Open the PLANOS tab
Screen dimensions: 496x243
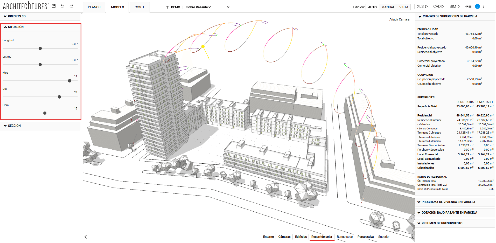point(94,7)
